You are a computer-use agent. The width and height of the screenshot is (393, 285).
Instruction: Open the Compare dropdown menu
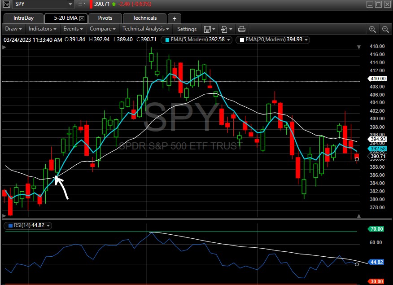click(x=103, y=29)
